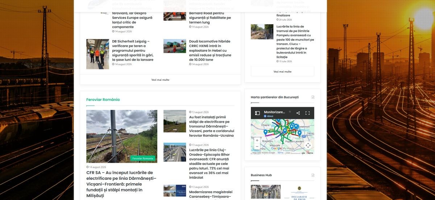Open Business Hub train interior thumbnail
The image size is (435, 200).
click(x=266, y=192)
